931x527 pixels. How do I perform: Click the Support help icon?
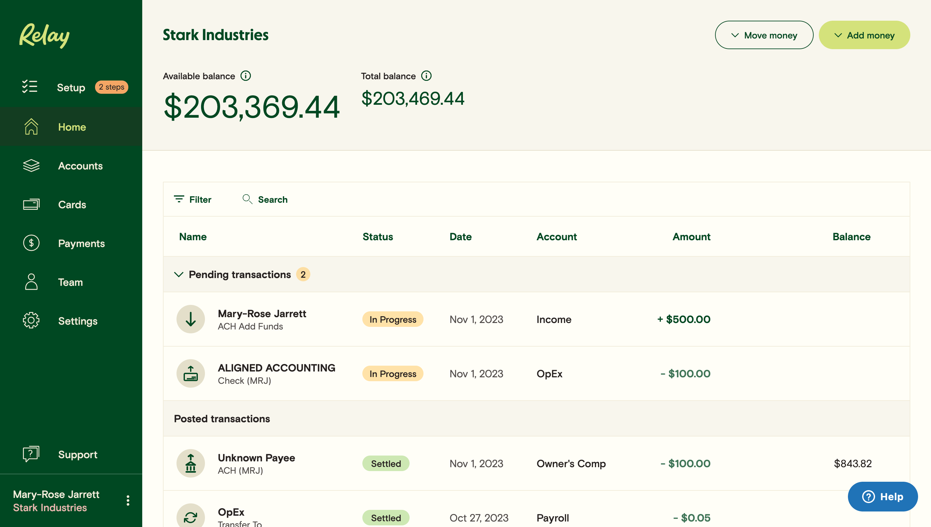pos(31,455)
